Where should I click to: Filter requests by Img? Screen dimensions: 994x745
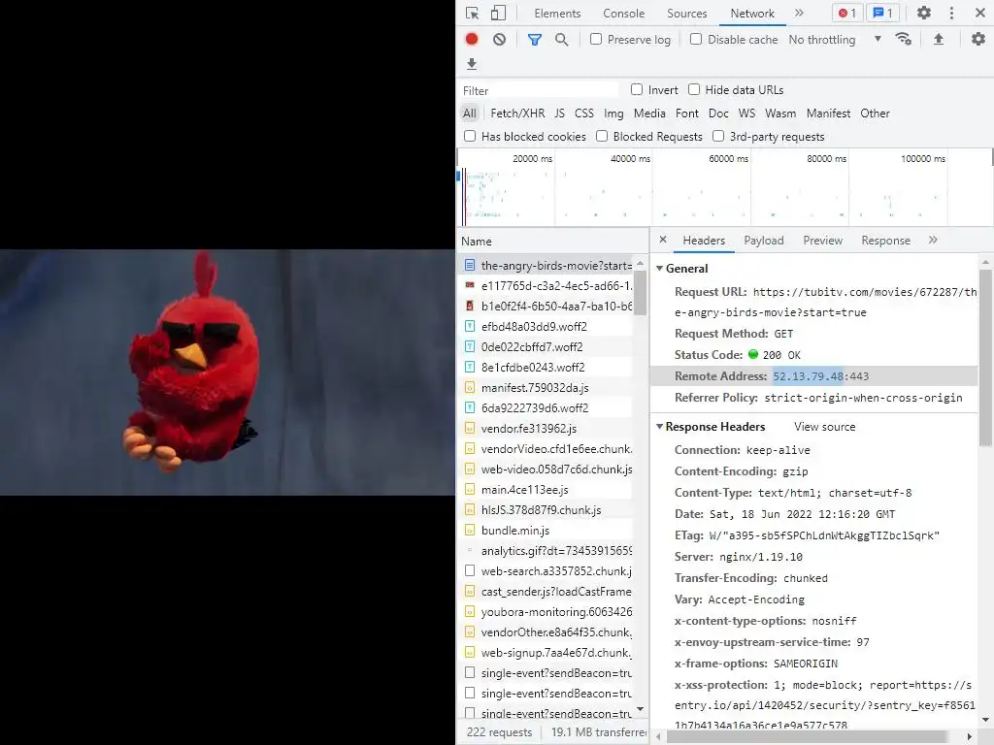point(613,113)
